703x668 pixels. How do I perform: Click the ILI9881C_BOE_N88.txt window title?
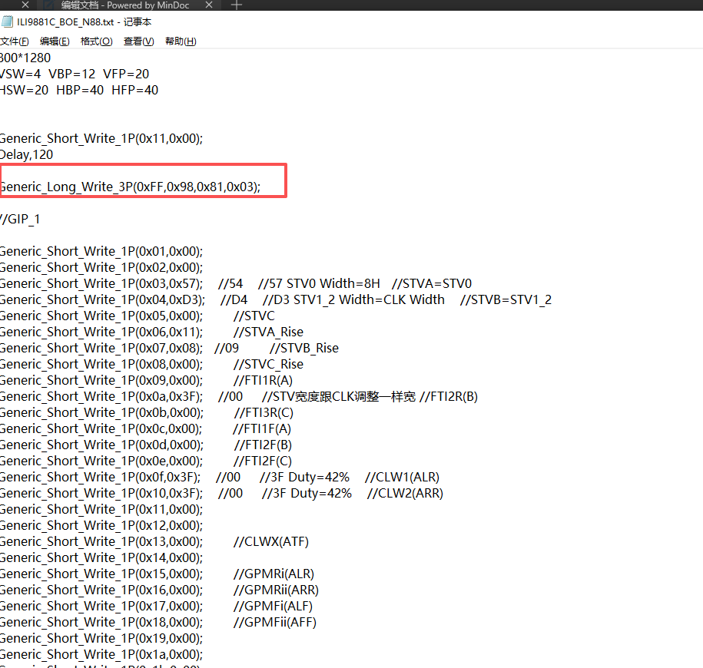(x=85, y=22)
